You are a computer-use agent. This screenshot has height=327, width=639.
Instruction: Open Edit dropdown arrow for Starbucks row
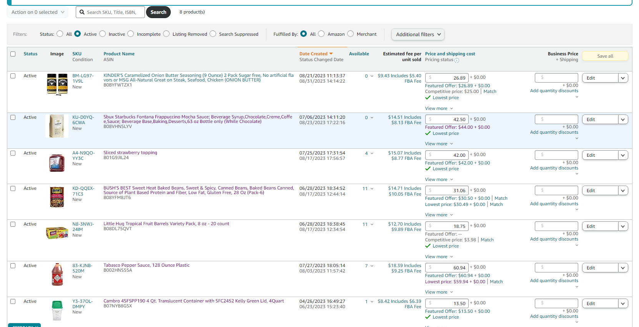click(x=623, y=120)
